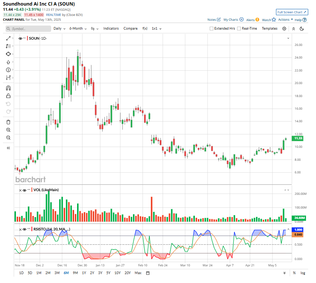Toggle the lock drawings padlock
Screen dimensions: 316x283
pyautogui.click(x=8, y=96)
